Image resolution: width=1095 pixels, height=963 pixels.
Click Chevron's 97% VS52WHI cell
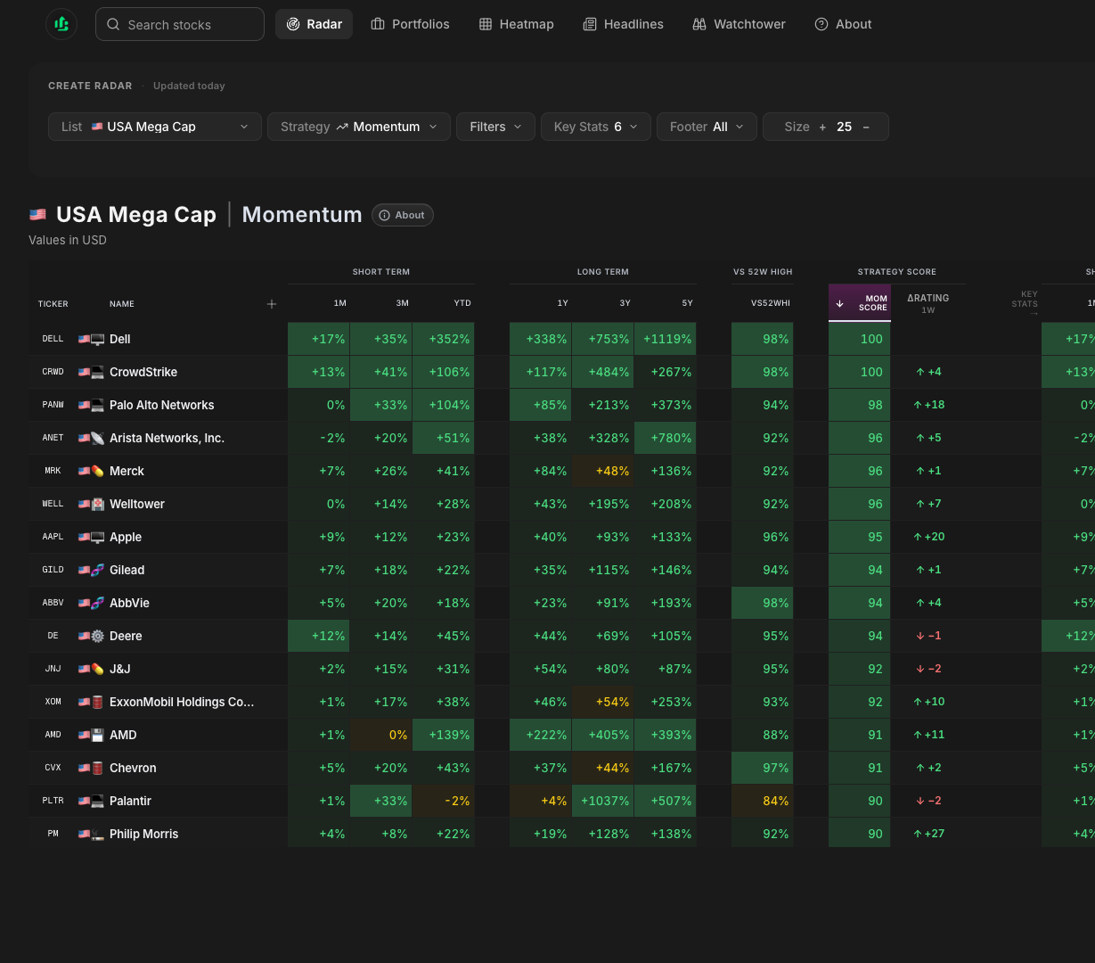[x=763, y=768]
